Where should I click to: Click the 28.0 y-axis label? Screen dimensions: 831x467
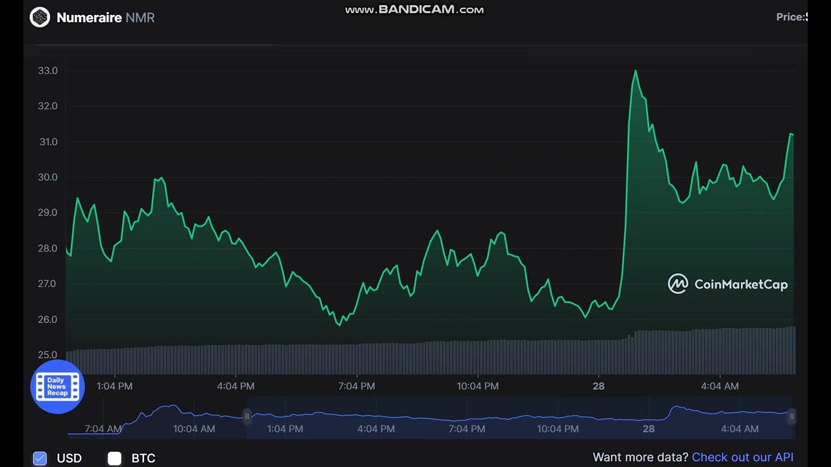click(x=47, y=248)
